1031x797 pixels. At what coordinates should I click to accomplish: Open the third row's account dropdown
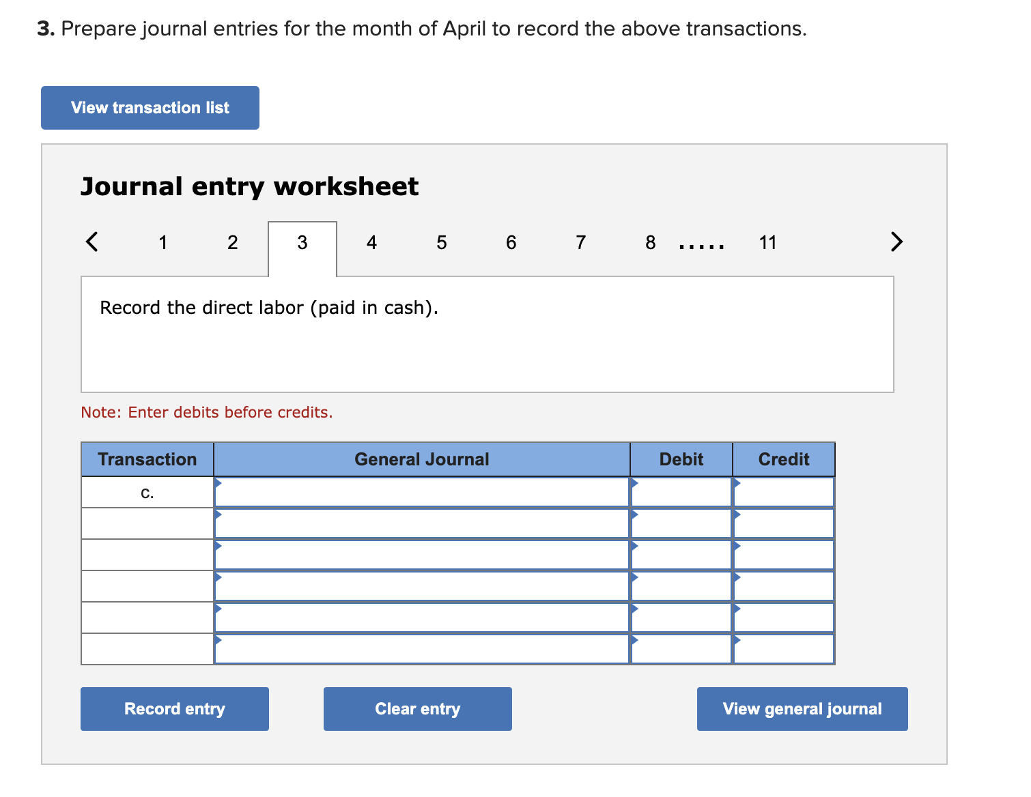point(421,554)
